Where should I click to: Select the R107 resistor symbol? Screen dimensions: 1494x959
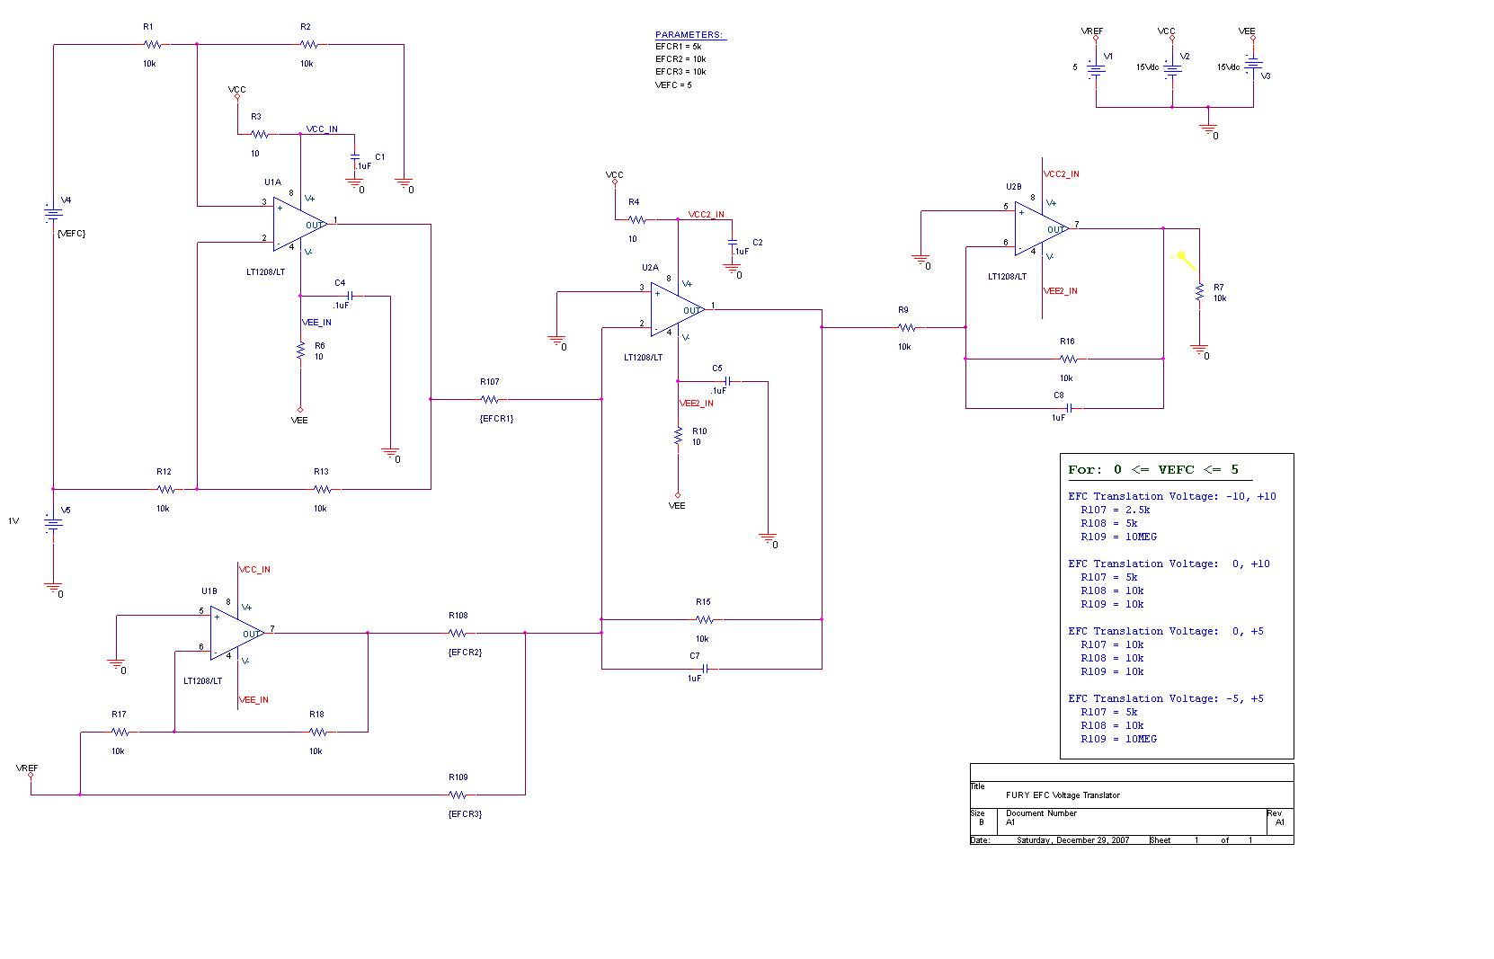tap(490, 399)
